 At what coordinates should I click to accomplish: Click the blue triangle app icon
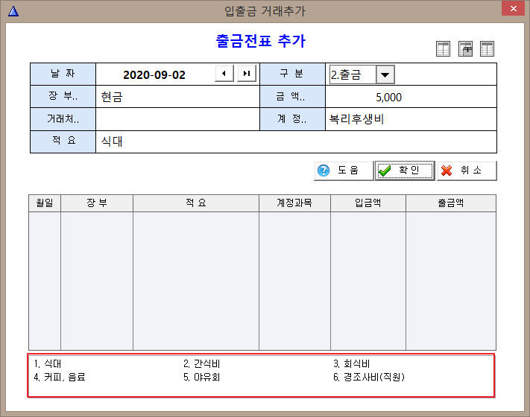pyautogui.click(x=13, y=11)
